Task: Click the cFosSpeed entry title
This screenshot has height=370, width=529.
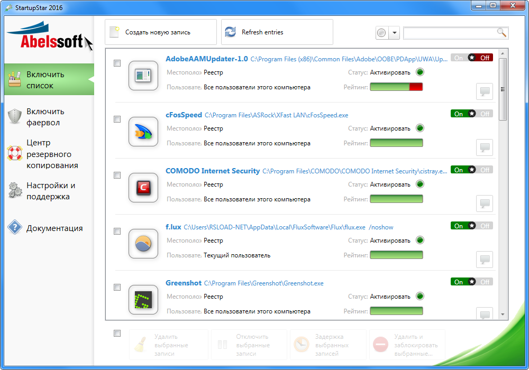Action: tap(184, 115)
